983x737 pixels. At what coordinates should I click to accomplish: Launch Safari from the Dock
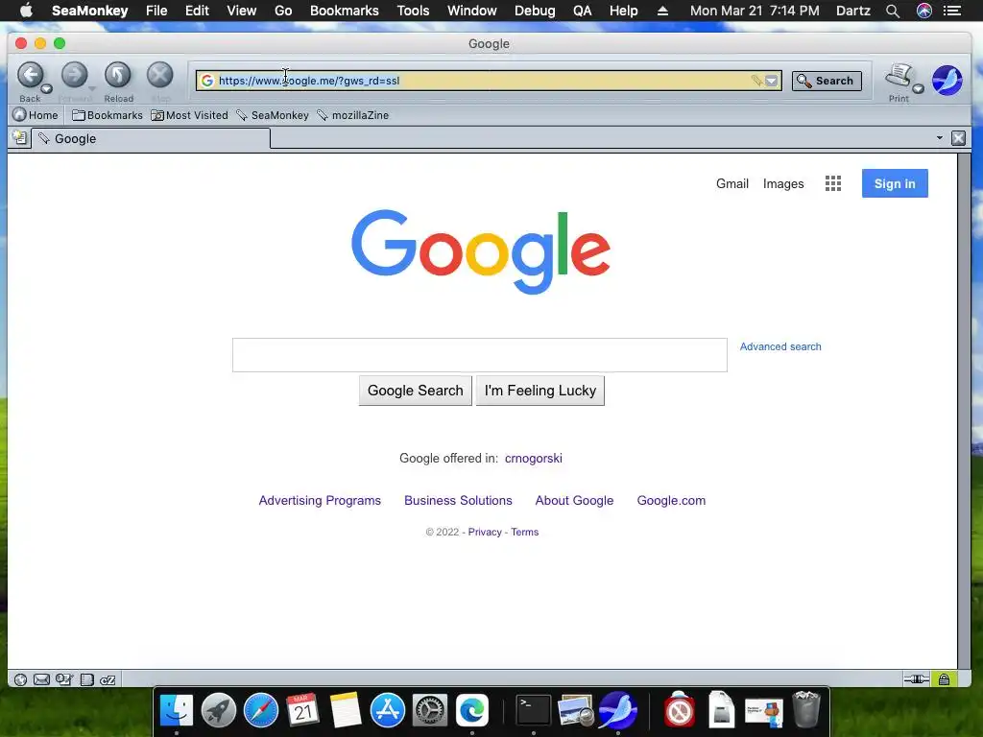pyautogui.click(x=261, y=710)
